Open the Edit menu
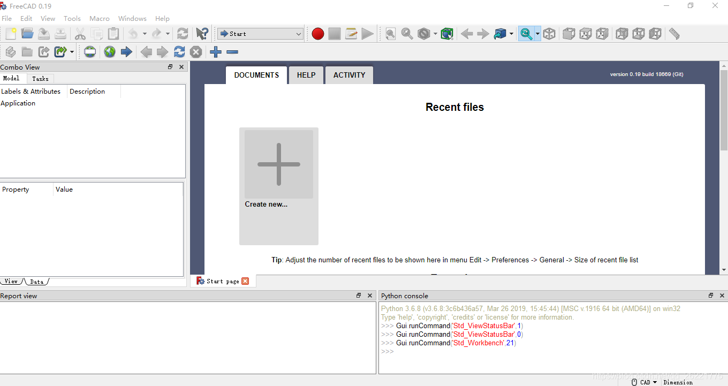Image resolution: width=728 pixels, height=386 pixels. 26,18
